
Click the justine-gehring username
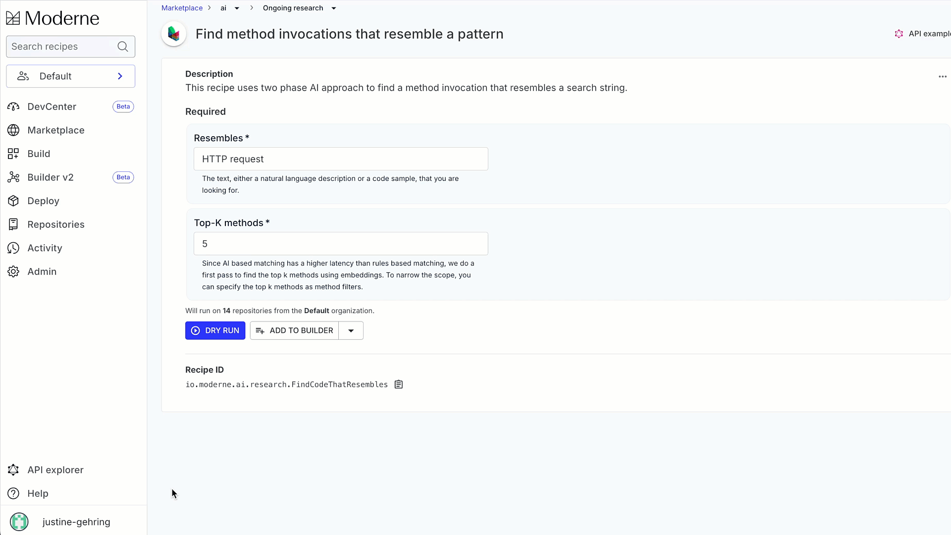[x=76, y=522]
